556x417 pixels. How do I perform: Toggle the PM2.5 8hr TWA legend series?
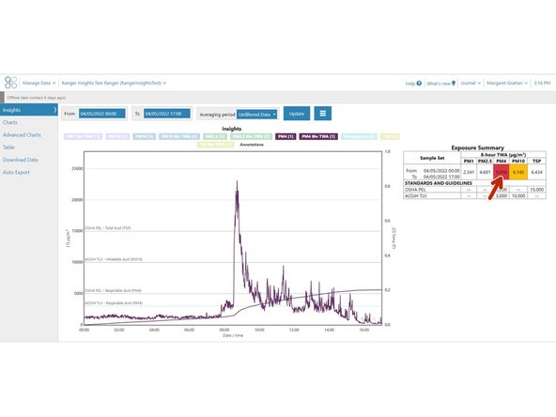252,136
